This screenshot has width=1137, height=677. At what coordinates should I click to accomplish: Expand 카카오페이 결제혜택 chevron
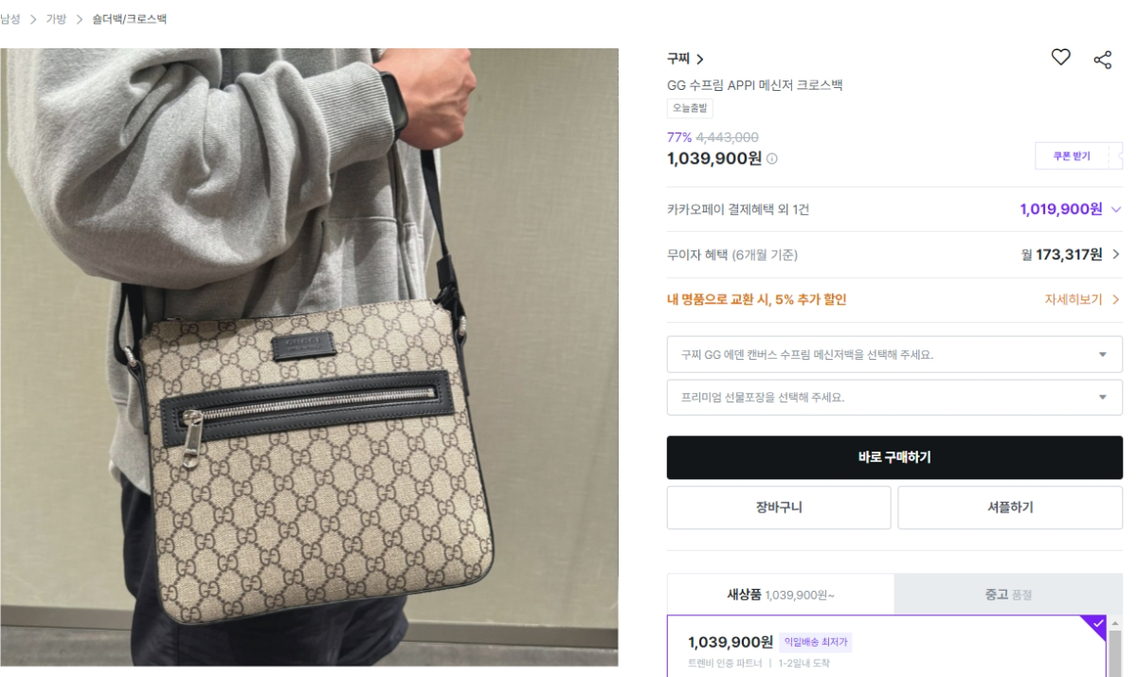[1116, 209]
